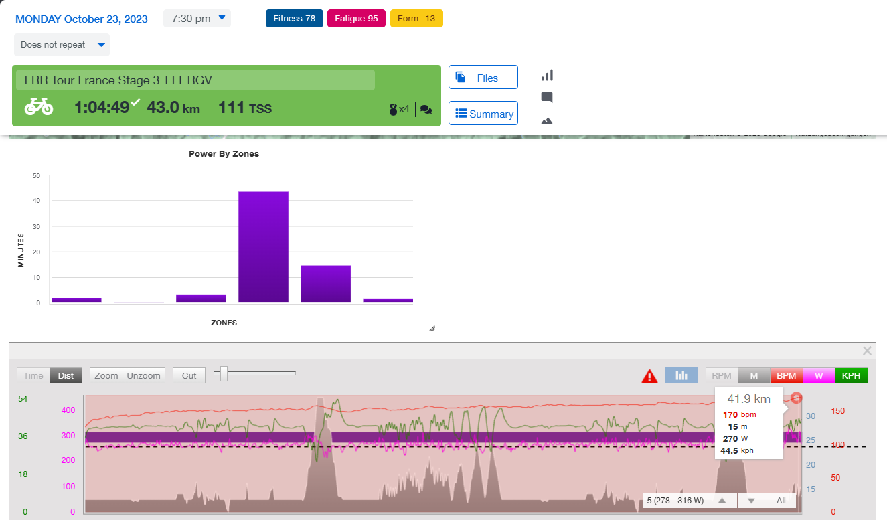This screenshot has width=887, height=520.
Task: Click the graph smoothing slider handle
Action: click(x=224, y=373)
